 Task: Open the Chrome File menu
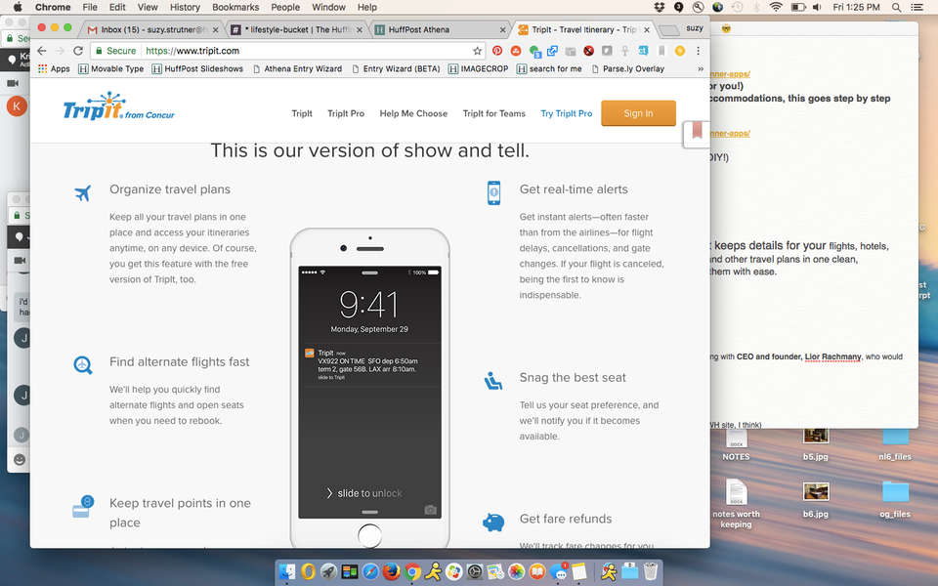coord(90,7)
